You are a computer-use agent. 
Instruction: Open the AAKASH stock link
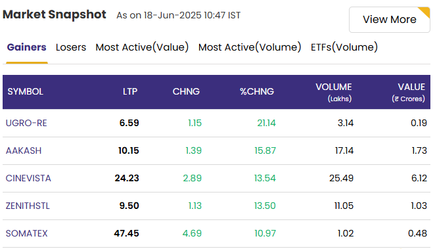coord(24,150)
